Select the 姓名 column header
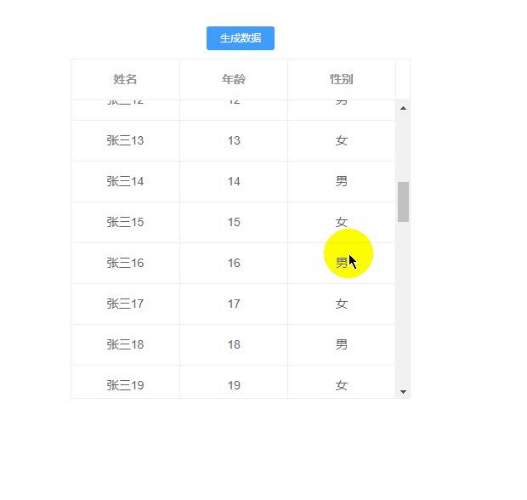Viewport: 527px width, 500px height. coord(125,80)
